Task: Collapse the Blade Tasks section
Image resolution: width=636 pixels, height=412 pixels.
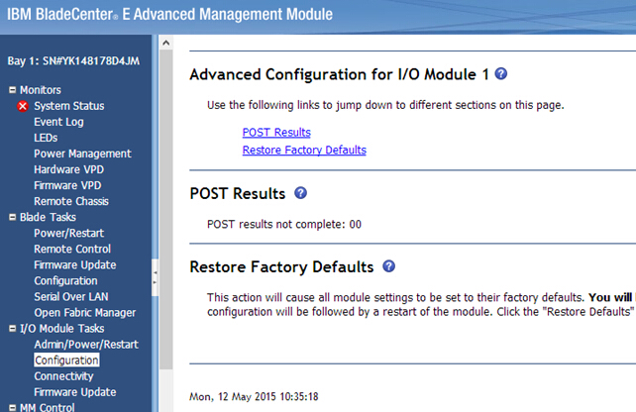Action: (12, 217)
